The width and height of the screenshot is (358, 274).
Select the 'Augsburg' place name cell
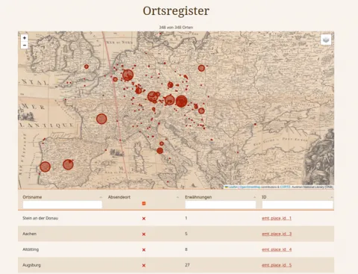31,265
